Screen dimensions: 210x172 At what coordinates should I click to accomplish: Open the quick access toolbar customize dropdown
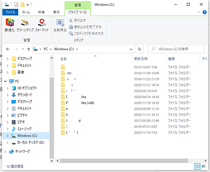[28, 5]
